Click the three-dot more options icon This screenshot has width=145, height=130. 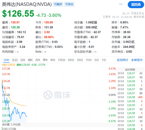(121, 4)
